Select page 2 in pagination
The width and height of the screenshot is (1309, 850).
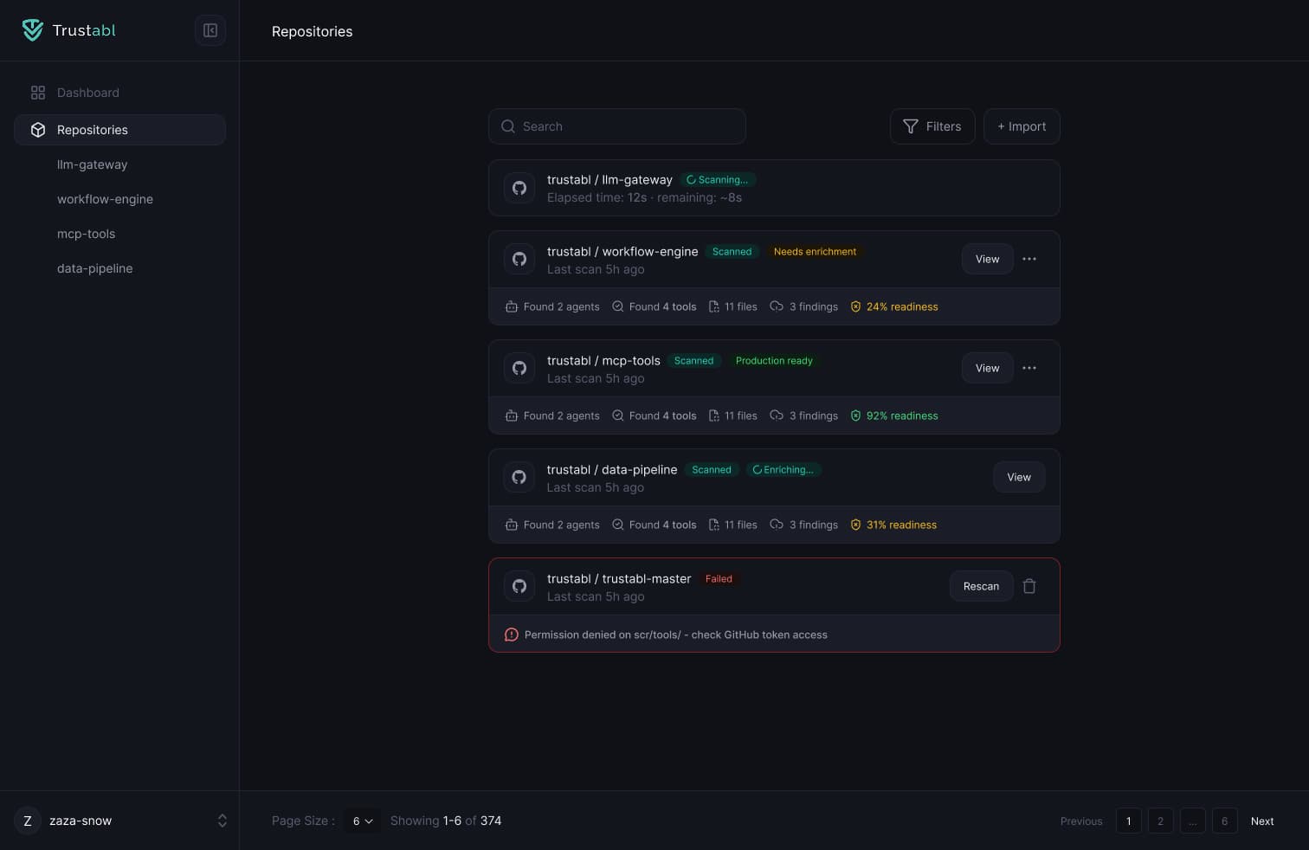tap(1160, 821)
